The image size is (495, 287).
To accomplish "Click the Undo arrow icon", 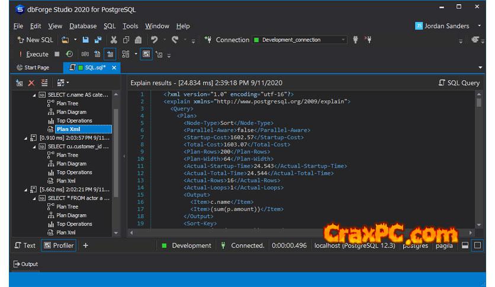I will click(x=155, y=40).
